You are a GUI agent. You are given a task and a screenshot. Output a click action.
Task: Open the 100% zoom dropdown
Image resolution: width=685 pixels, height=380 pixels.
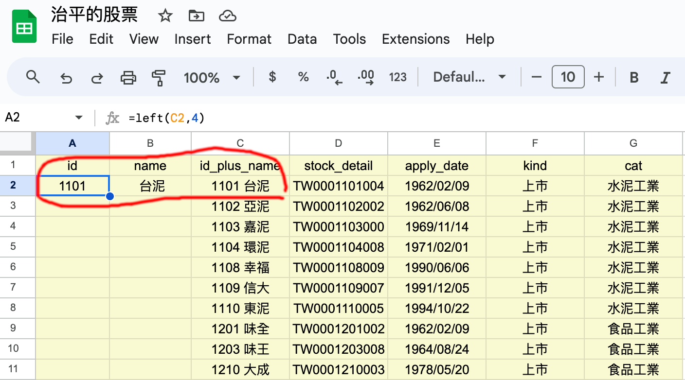click(212, 77)
